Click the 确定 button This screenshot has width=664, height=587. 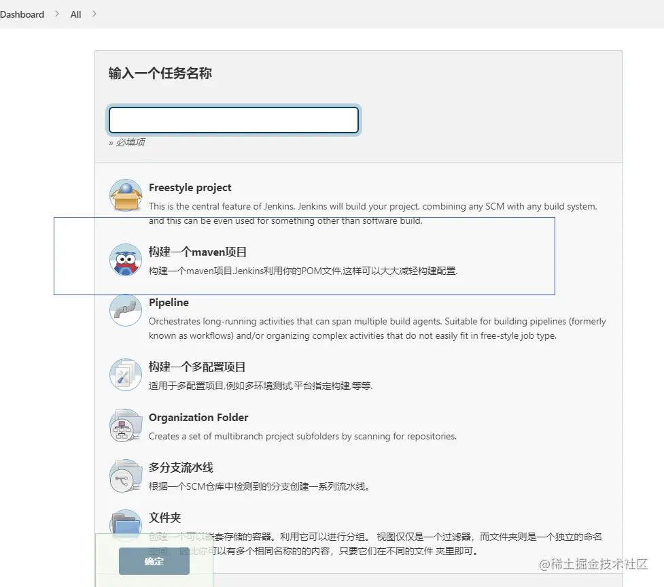(154, 561)
